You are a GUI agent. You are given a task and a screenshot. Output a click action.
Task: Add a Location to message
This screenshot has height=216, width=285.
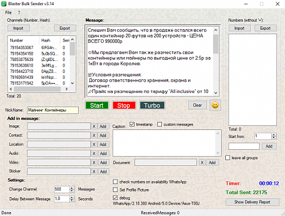point(103,144)
